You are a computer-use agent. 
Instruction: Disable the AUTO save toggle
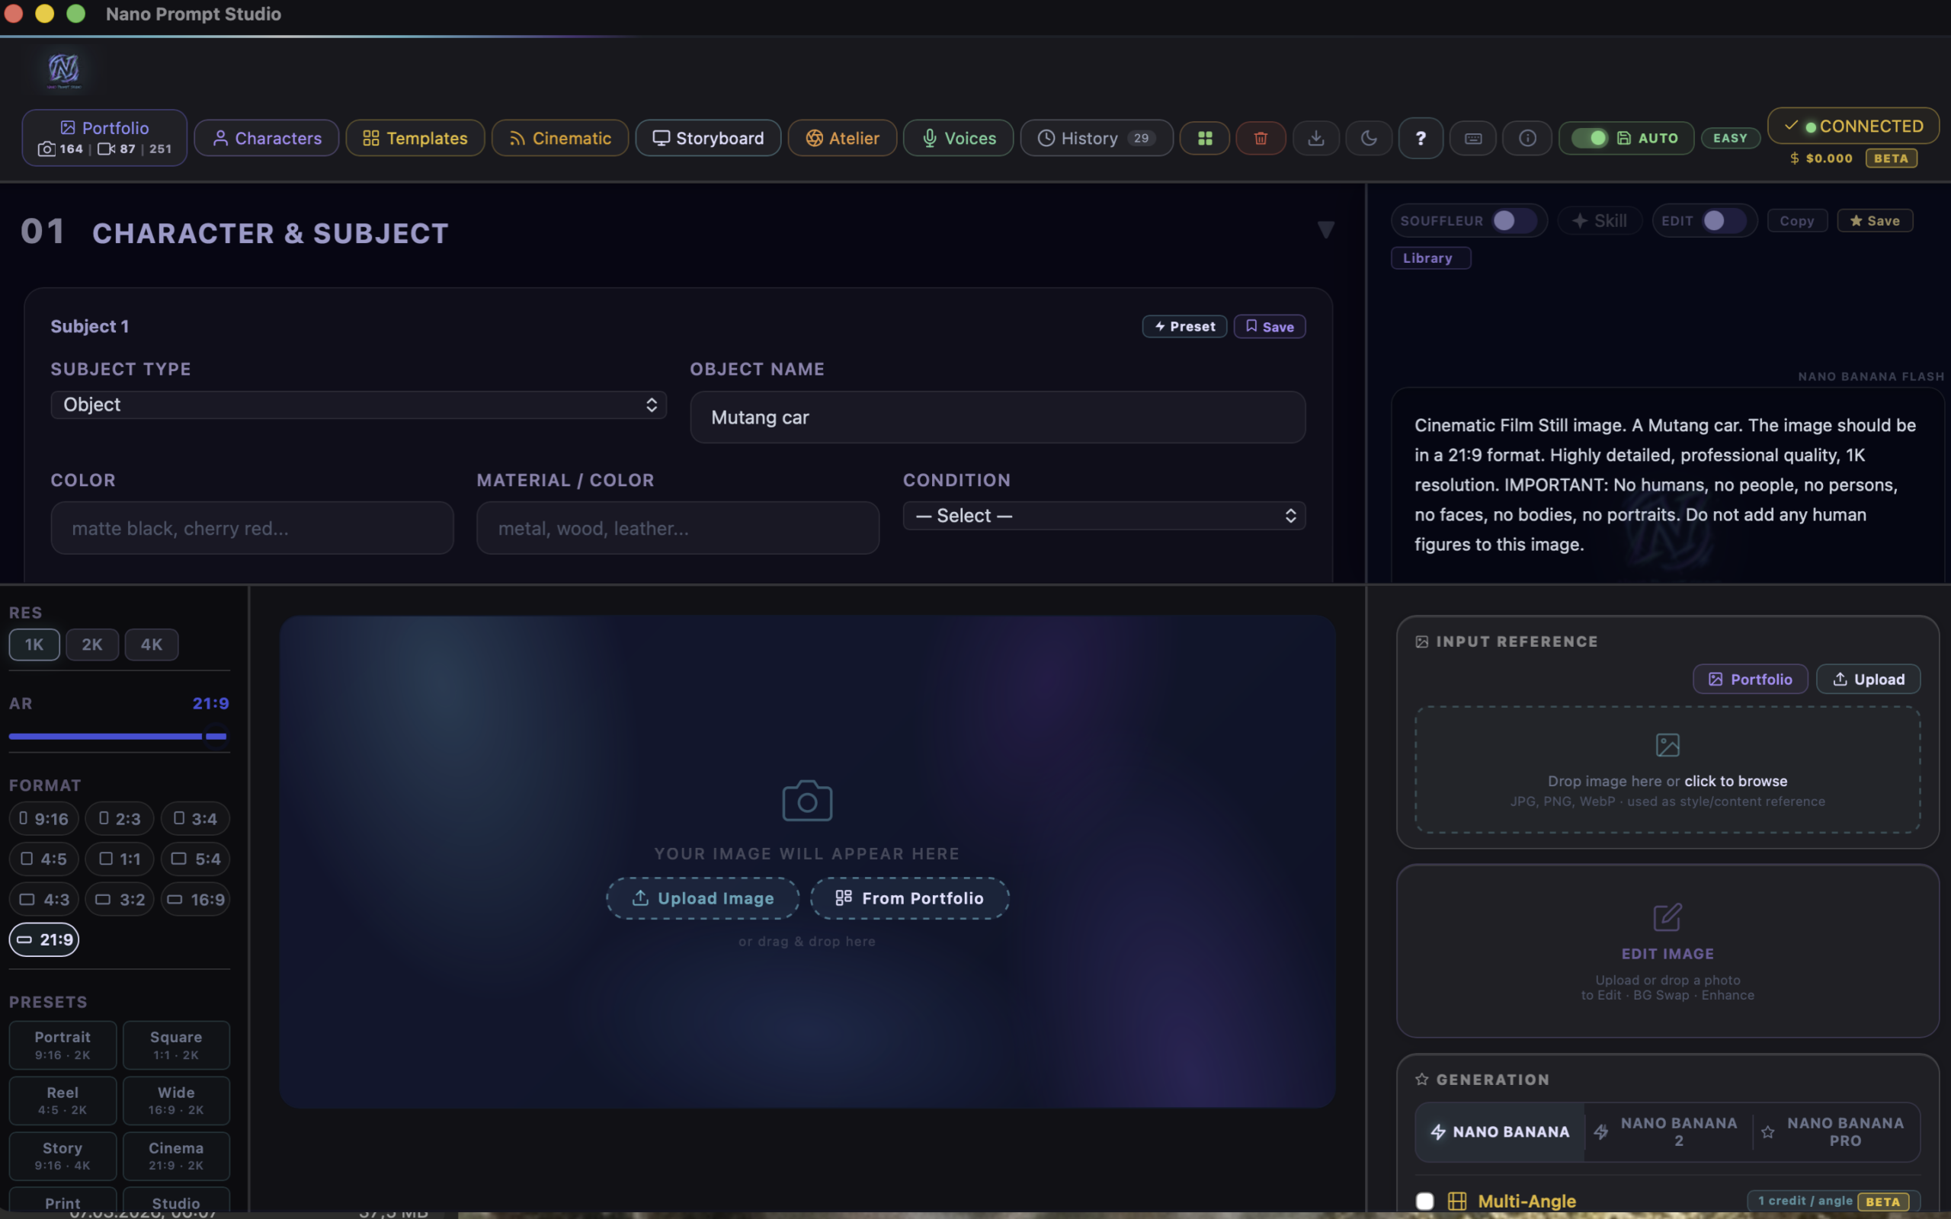[x=1590, y=139]
